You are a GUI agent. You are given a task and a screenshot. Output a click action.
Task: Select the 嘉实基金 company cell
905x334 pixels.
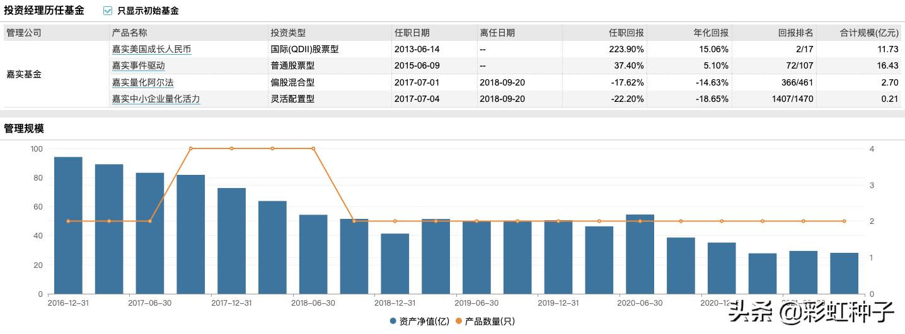coord(24,74)
